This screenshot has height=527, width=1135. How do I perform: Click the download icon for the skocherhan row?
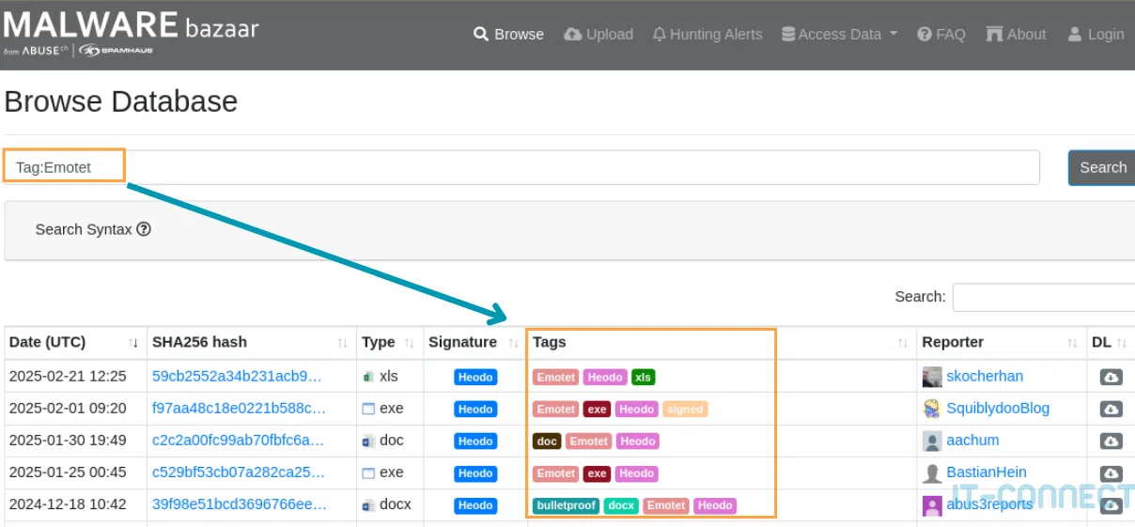click(1111, 377)
